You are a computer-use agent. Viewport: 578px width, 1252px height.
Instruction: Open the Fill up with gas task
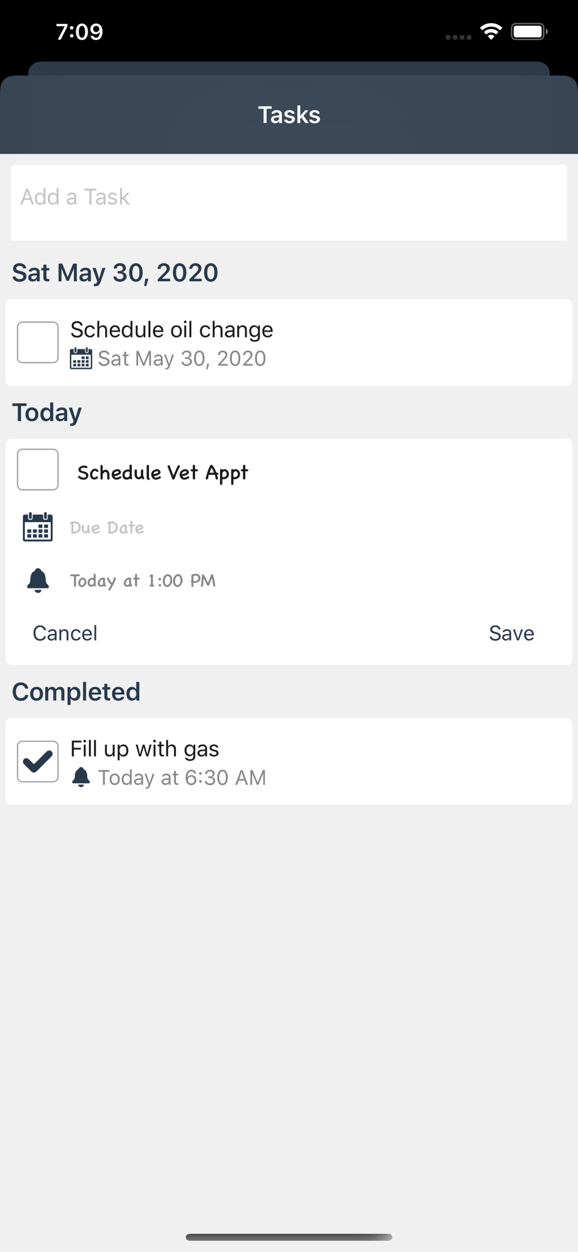(x=144, y=749)
